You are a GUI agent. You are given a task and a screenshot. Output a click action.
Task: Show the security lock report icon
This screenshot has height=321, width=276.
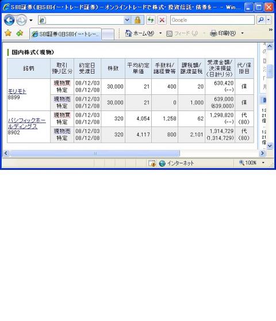click(x=137, y=20)
